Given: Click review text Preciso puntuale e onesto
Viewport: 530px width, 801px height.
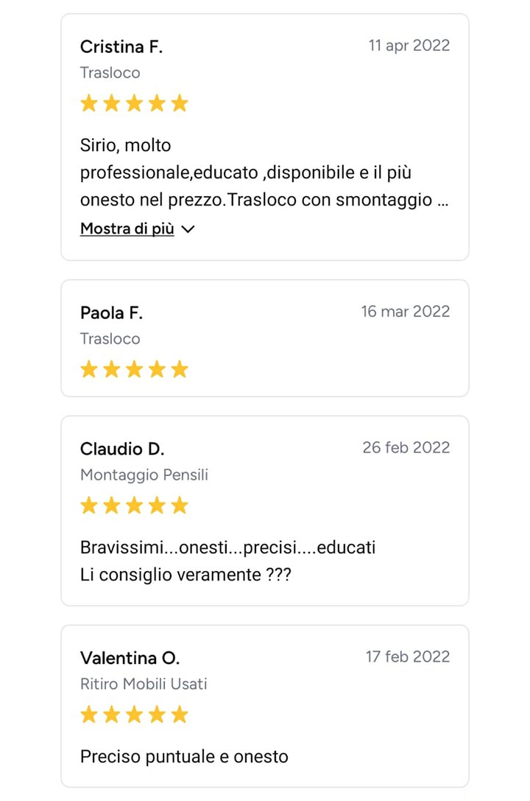Looking at the screenshot, I should coord(184,757).
